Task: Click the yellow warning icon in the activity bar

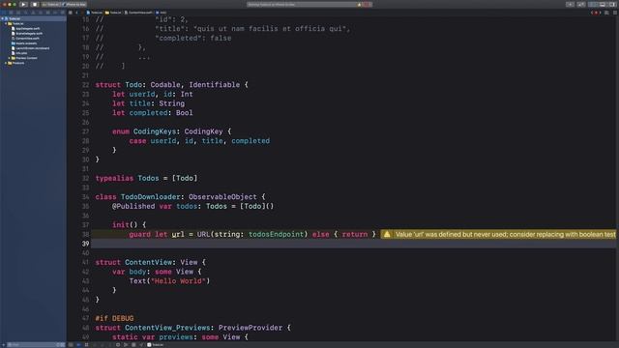Action: pos(359,5)
